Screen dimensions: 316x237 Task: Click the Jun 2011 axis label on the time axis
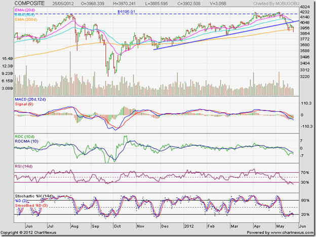pyautogui.click(x=29, y=226)
